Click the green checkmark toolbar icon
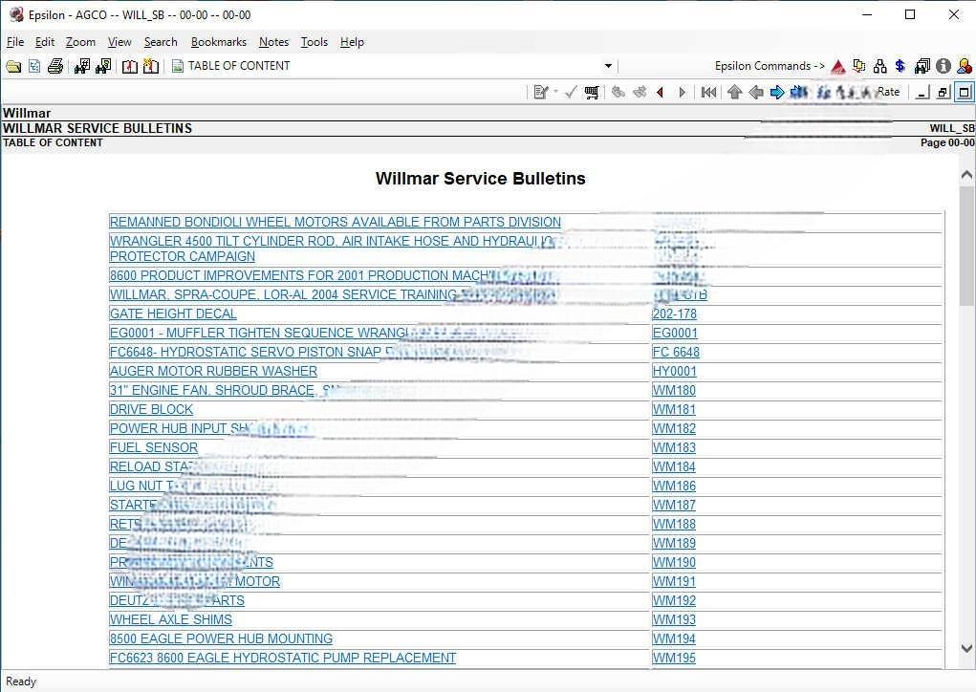The width and height of the screenshot is (976, 692). (x=569, y=92)
